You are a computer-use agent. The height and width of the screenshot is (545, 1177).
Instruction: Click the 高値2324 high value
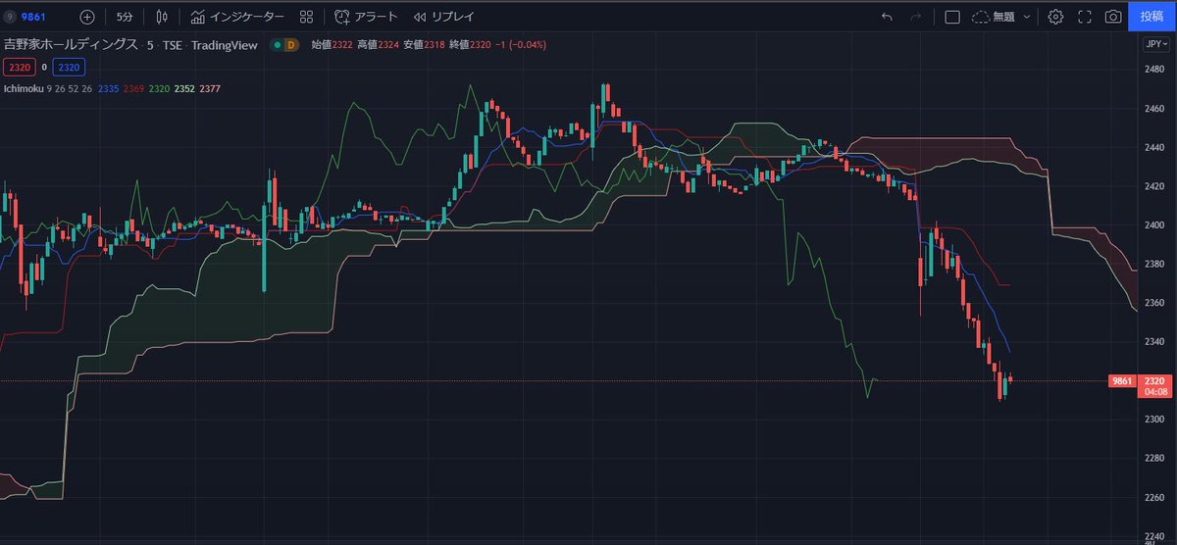(377, 45)
